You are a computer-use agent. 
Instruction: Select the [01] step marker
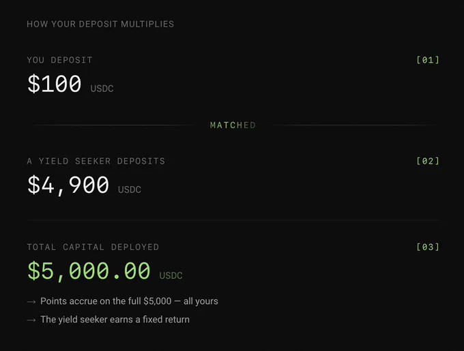(428, 60)
